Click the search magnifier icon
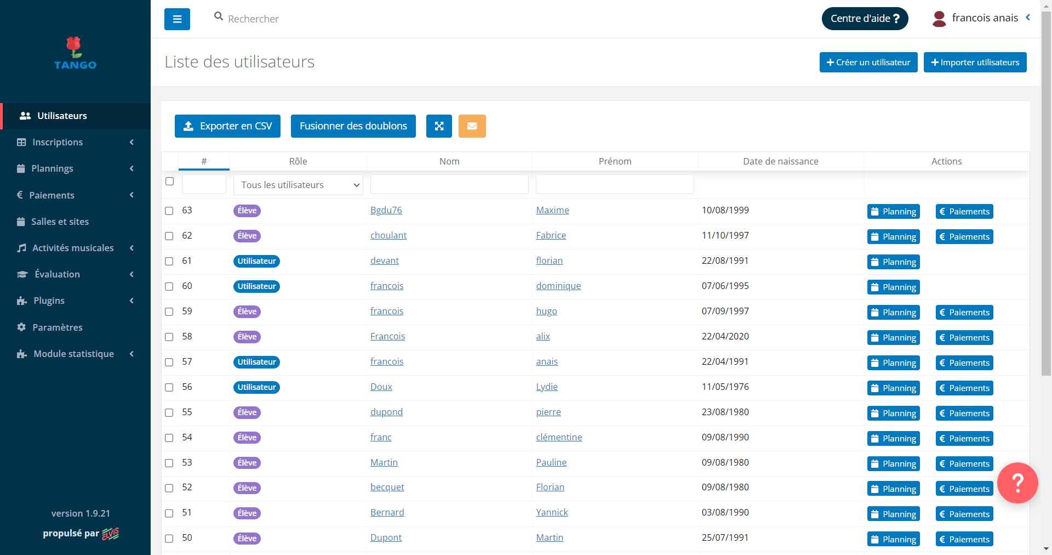The image size is (1052, 555). pyautogui.click(x=219, y=16)
